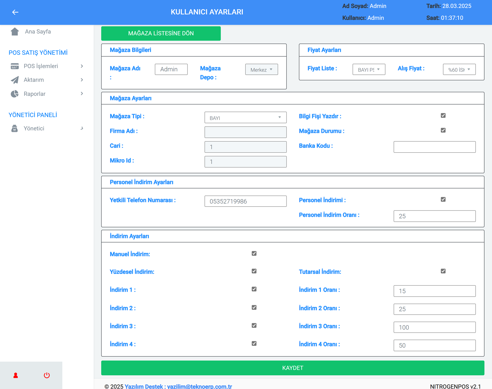Click the Banka Kodu input field

(435, 147)
